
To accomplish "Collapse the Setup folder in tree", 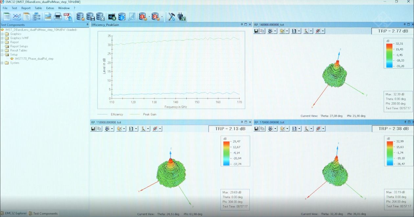I will pos(2,55).
